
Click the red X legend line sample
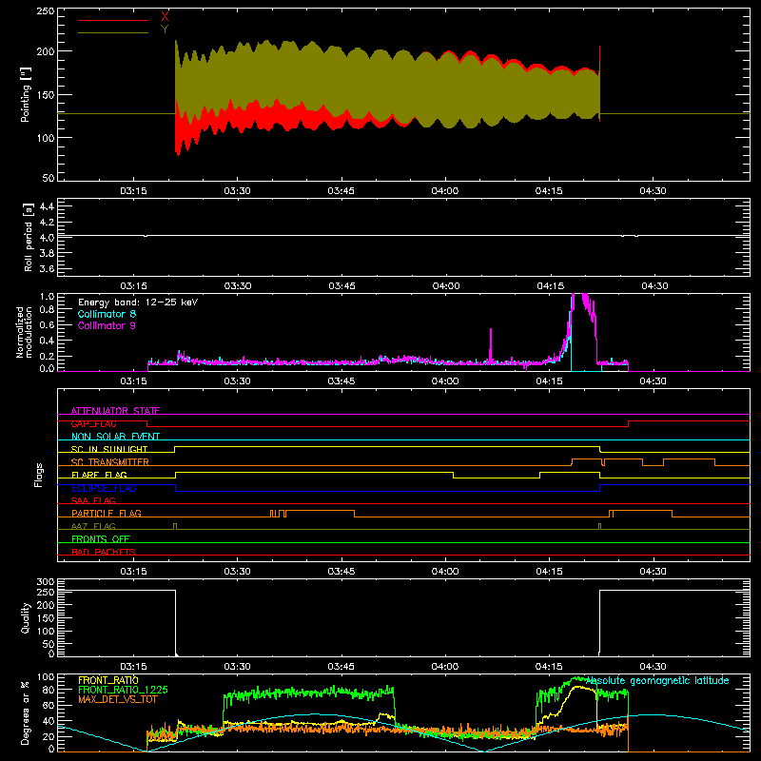pos(112,20)
